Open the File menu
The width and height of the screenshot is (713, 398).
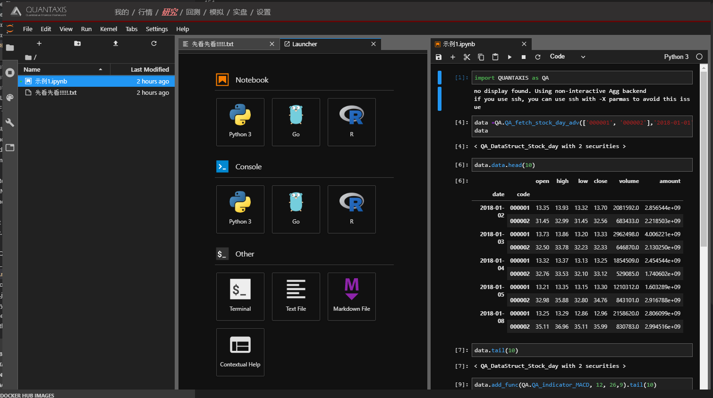point(28,29)
